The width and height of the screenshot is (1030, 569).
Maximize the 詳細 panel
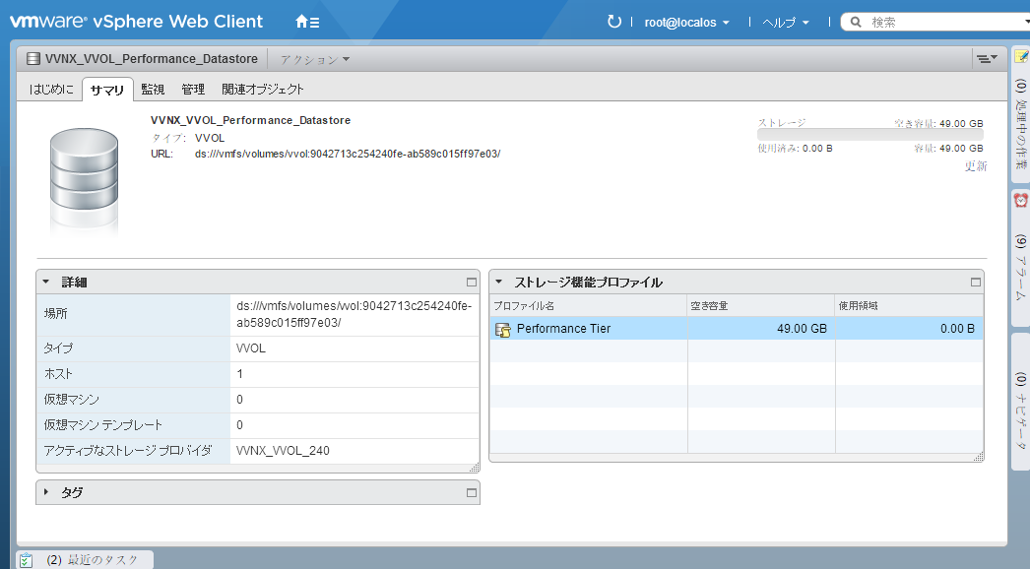click(x=471, y=282)
